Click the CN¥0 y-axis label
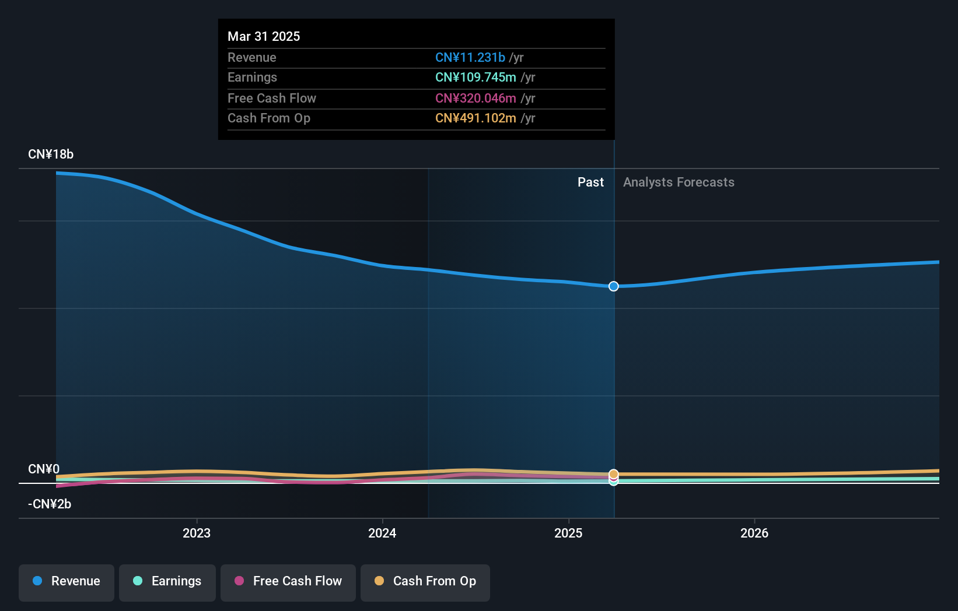The height and width of the screenshot is (611, 958). click(x=44, y=469)
